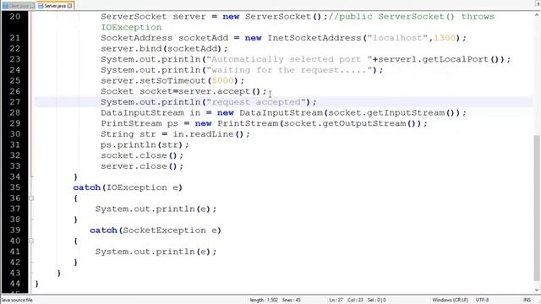Click the number 1300 on line 21
The width and height of the screenshot is (541, 304).
445,38
